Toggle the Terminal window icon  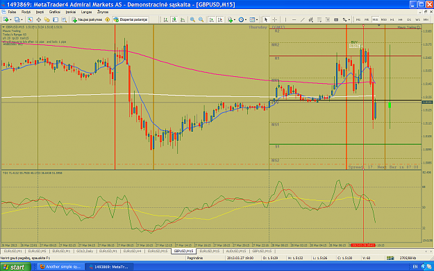point(56,19)
